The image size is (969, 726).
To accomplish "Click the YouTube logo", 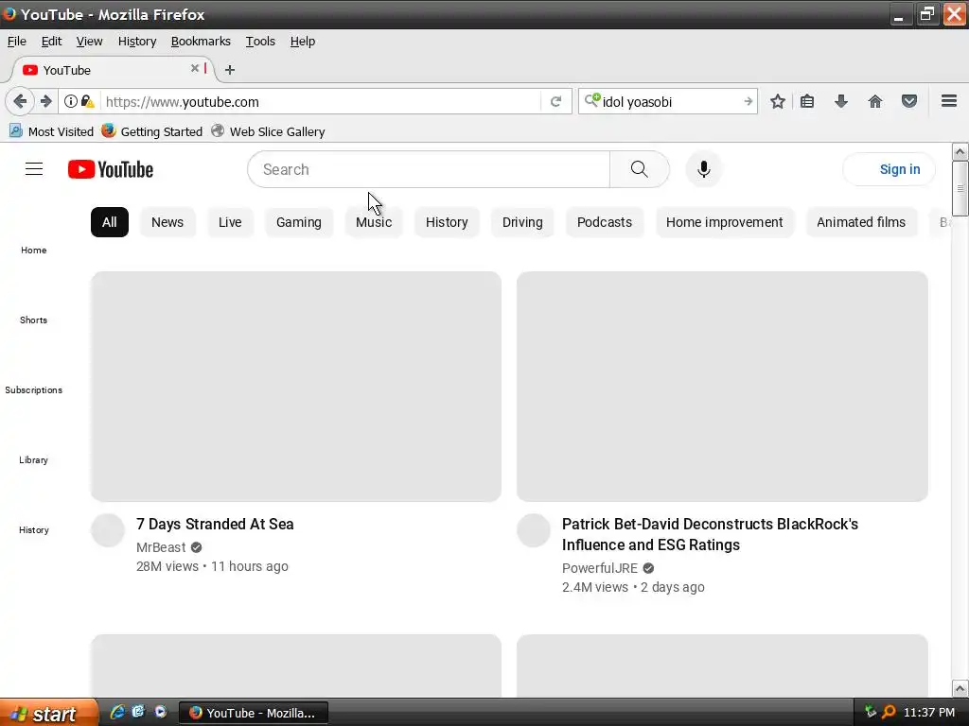I will coord(111,169).
